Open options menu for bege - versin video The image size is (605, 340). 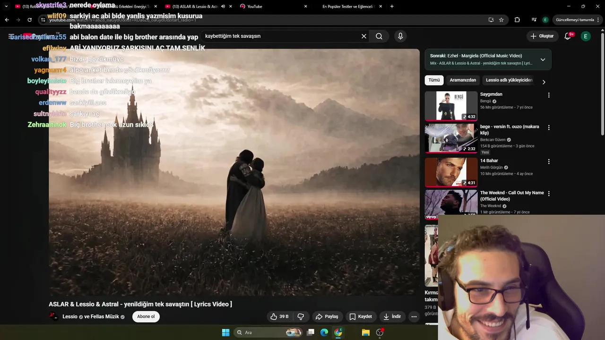tap(549, 127)
